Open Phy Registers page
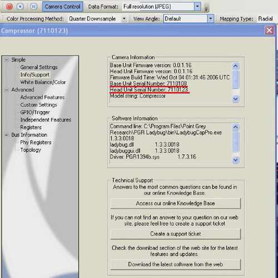The image size is (278, 278). 36,142
